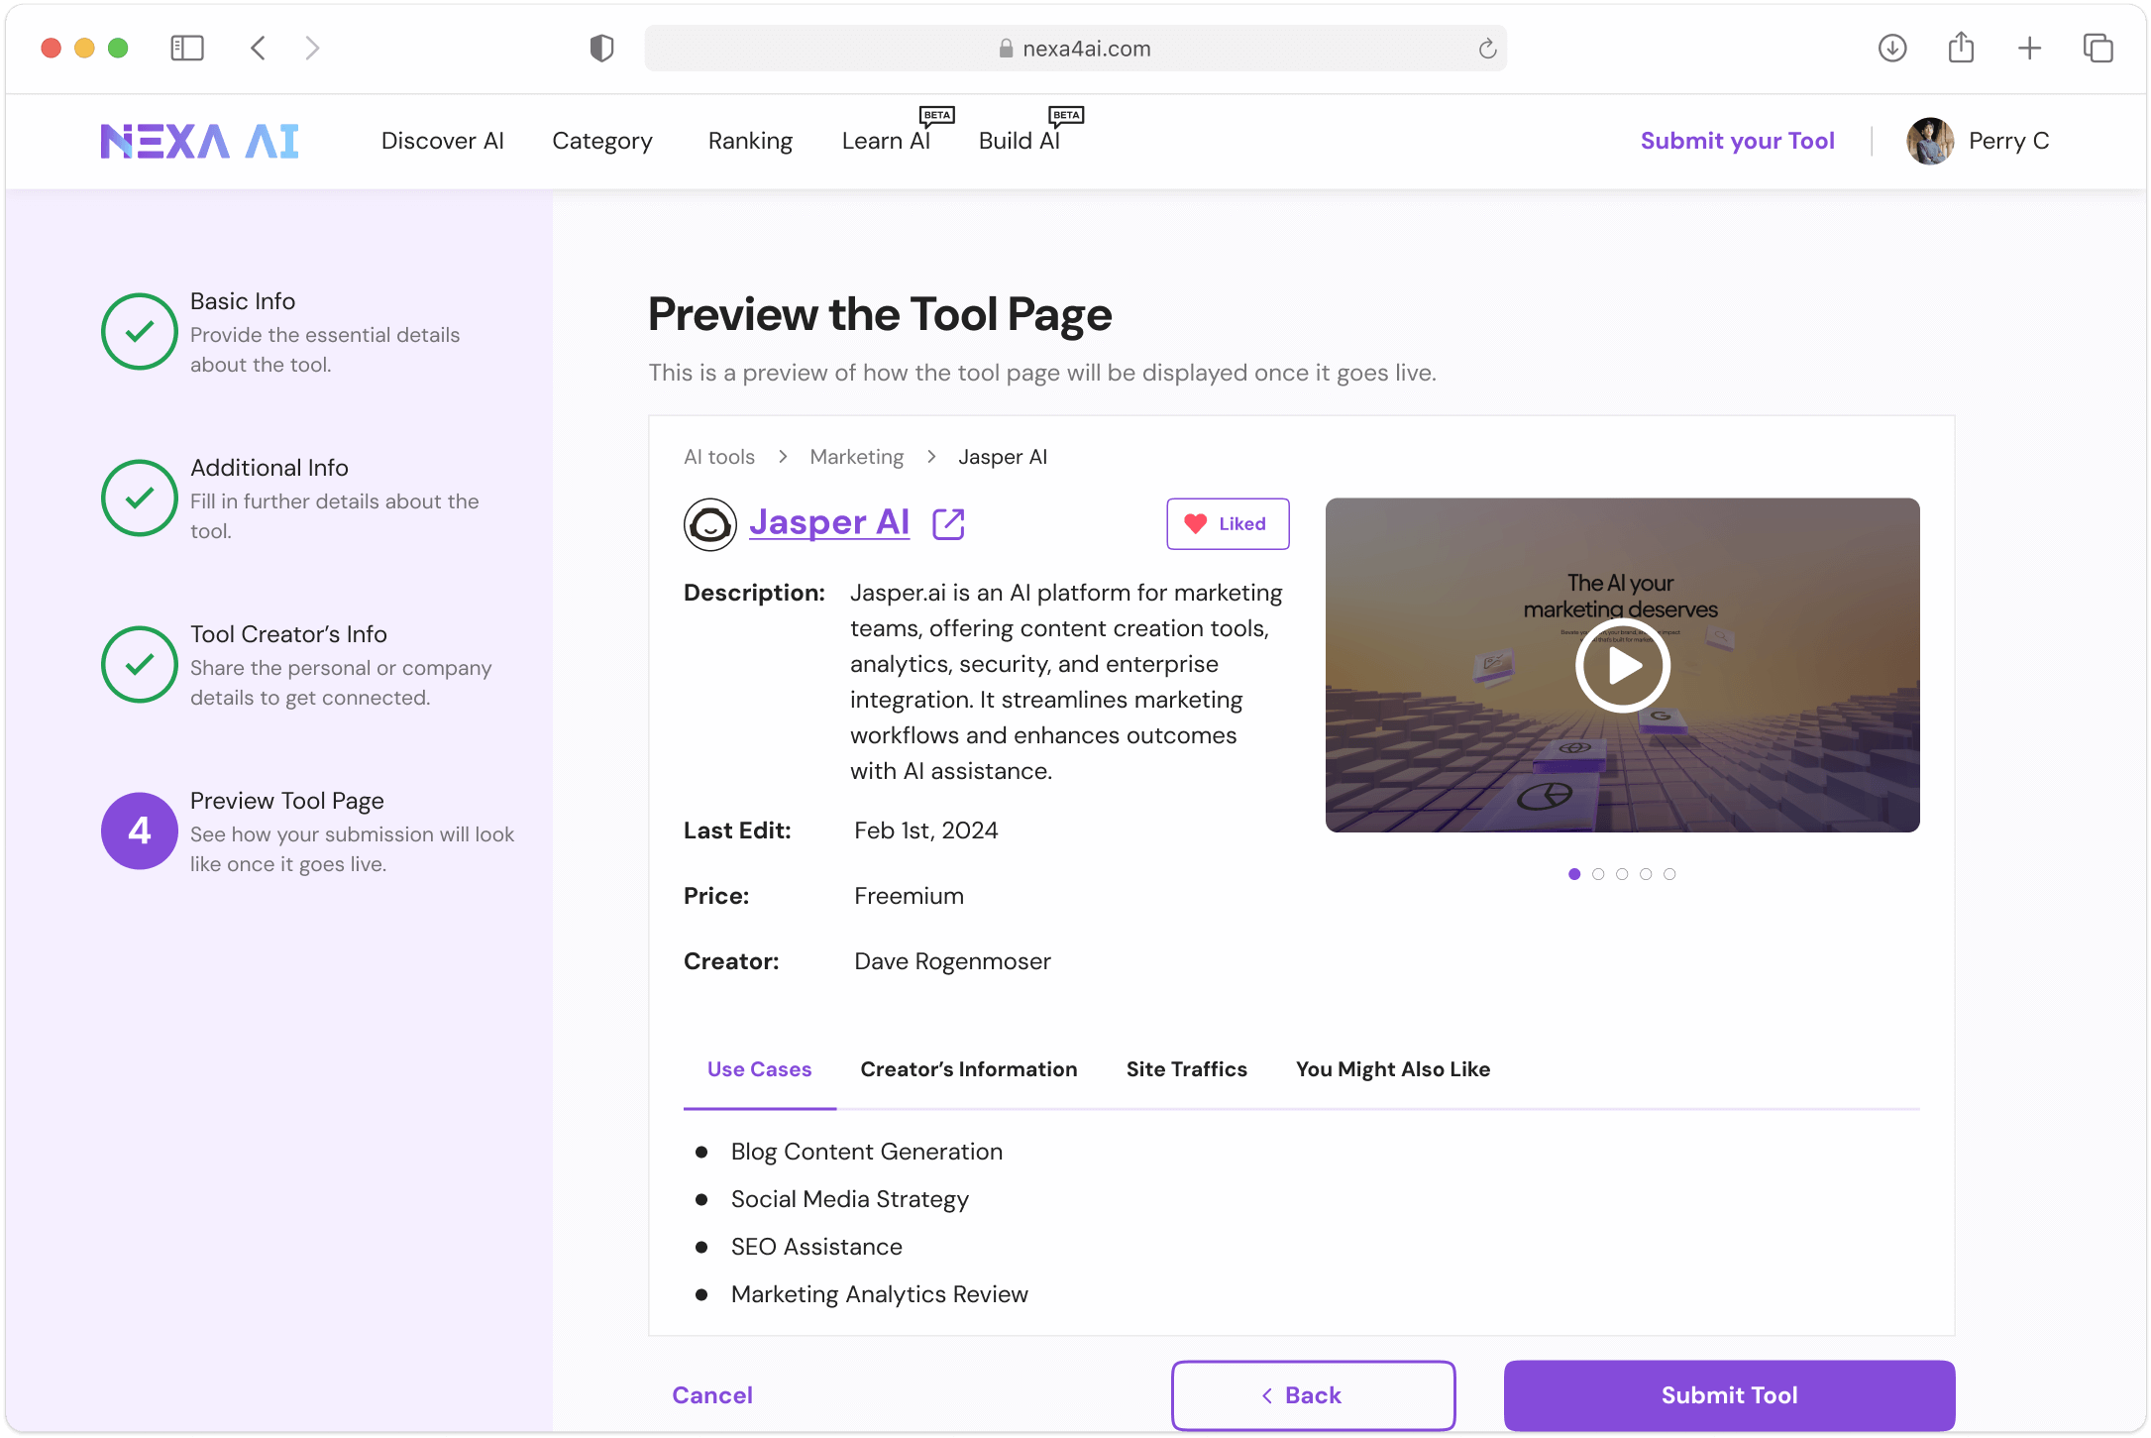Click the AI tools breadcrumb
Screen dimensions: 2151x1438
(x=719, y=457)
